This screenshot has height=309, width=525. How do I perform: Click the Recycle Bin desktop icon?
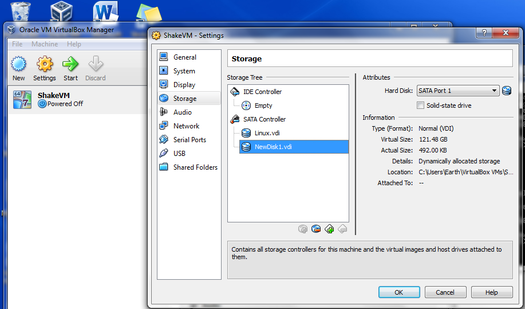click(21, 11)
